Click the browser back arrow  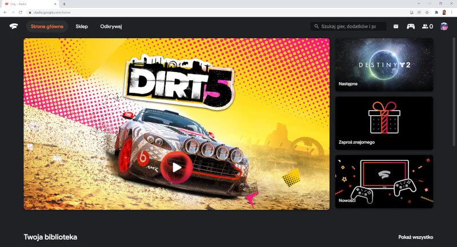tap(5, 12)
